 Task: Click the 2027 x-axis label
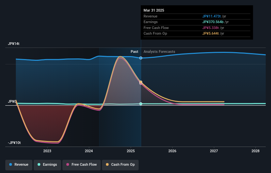[x=214, y=151]
